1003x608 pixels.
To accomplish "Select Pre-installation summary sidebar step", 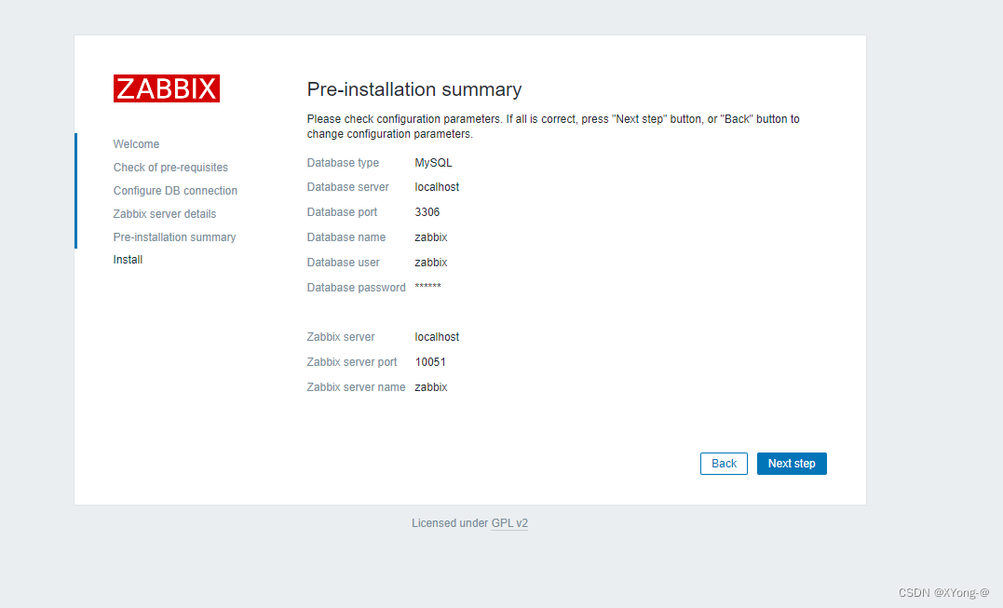I will tap(174, 237).
